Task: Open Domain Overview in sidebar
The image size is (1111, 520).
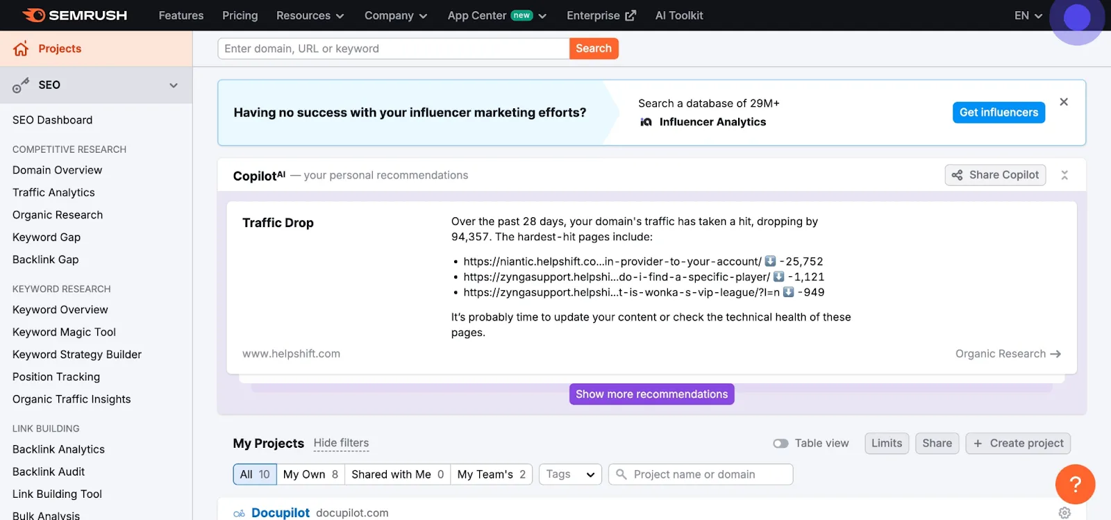Action: point(58,170)
